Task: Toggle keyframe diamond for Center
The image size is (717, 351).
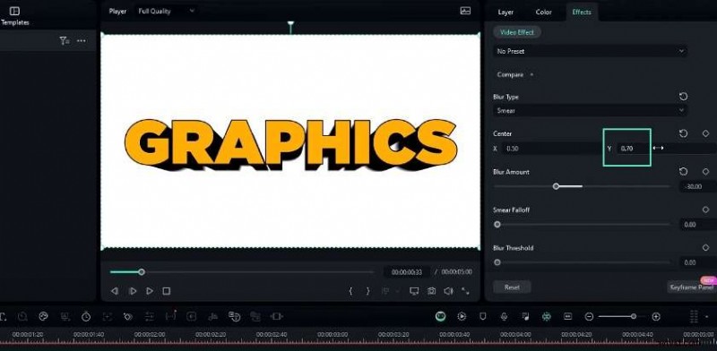Action: point(705,133)
